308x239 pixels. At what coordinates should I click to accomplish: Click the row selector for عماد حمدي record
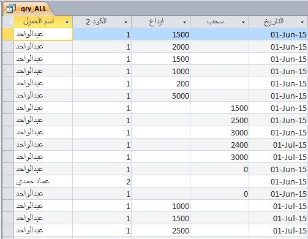pos(8,181)
